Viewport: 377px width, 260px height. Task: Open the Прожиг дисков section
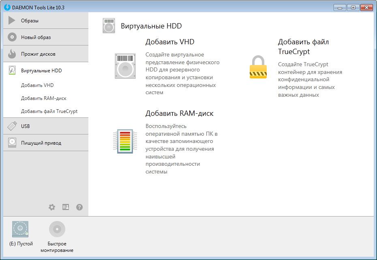tap(46, 54)
